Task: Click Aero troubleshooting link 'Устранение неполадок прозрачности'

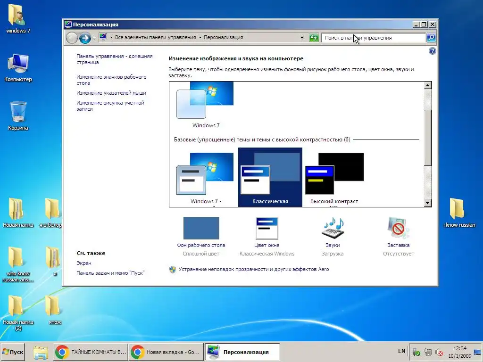Action: pyautogui.click(x=254, y=269)
